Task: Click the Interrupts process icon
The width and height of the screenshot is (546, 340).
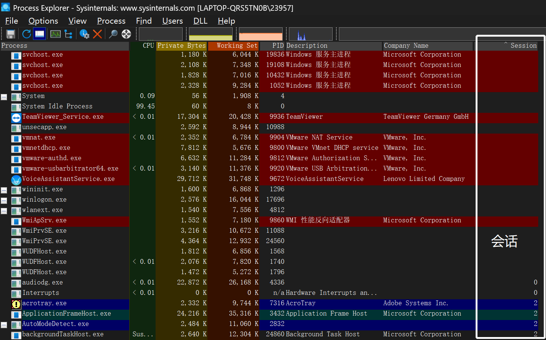Action: 16,294
